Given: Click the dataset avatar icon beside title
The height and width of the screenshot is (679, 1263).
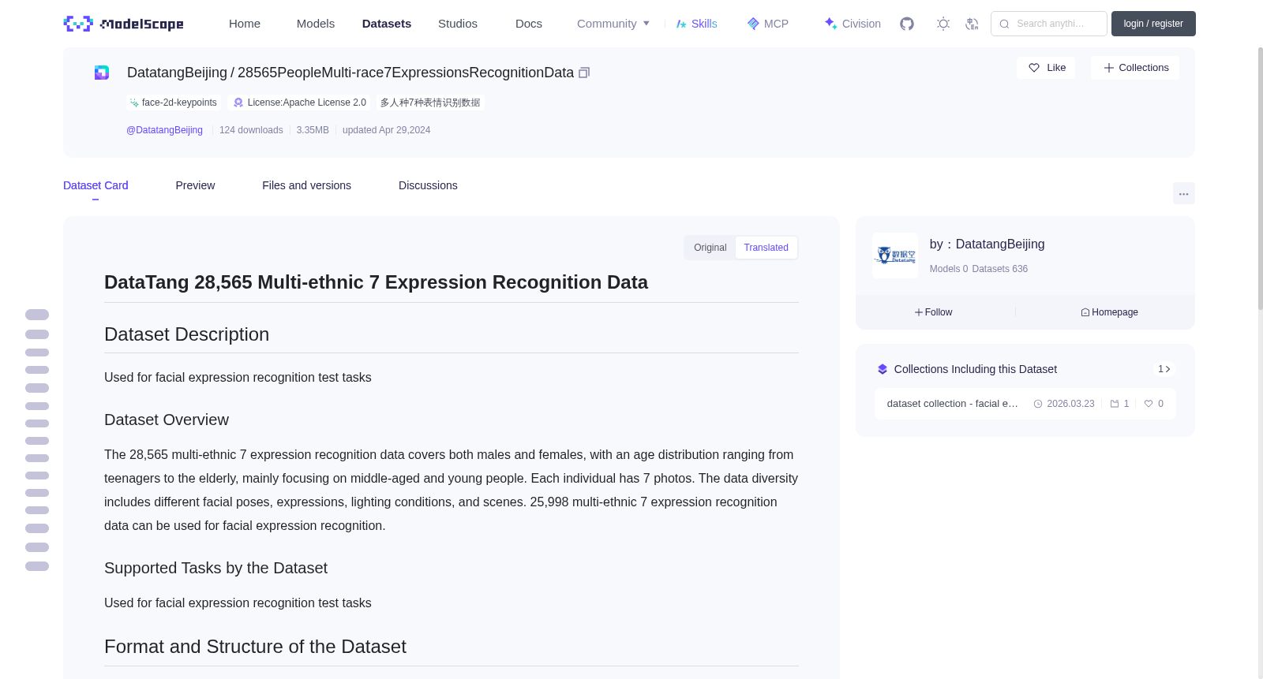Looking at the screenshot, I should pos(102,73).
